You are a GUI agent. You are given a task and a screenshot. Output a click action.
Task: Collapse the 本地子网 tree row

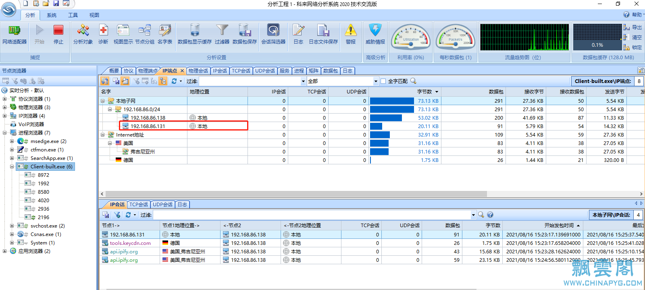(x=103, y=101)
